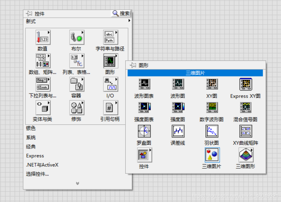Select the 羽状图 feather plot control
281x202 pixels.
212,131
